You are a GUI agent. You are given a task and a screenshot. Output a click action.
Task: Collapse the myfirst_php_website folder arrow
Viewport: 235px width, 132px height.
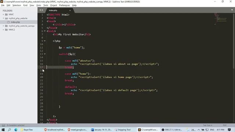(x=3, y=18)
